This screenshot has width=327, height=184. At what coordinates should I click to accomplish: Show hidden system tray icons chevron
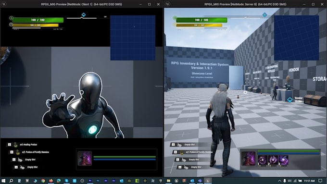279,181
